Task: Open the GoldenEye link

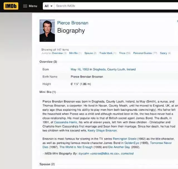Action: click(x=132, y=143)
